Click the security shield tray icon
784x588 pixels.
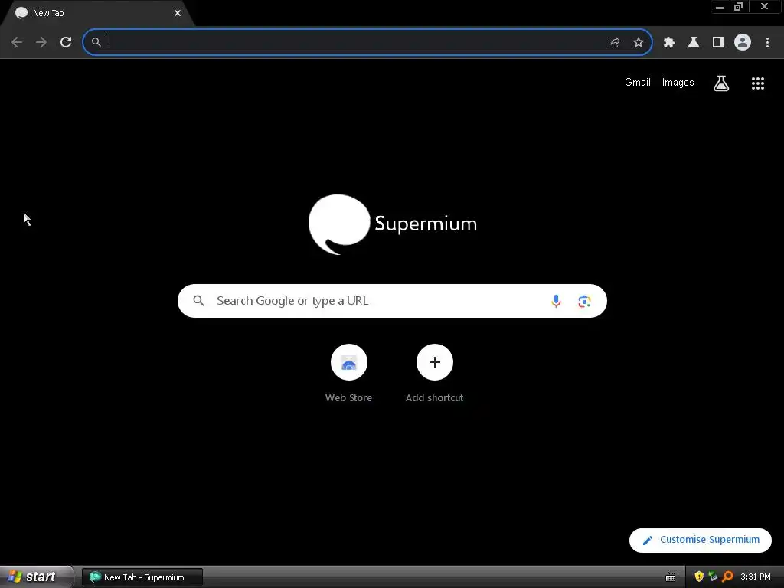pyautogui.click(x=699, y=577)
